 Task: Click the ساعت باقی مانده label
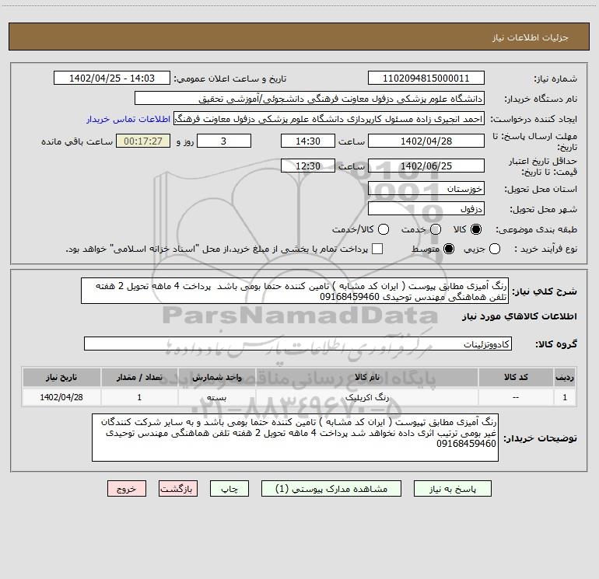click(x=77, y=141)
